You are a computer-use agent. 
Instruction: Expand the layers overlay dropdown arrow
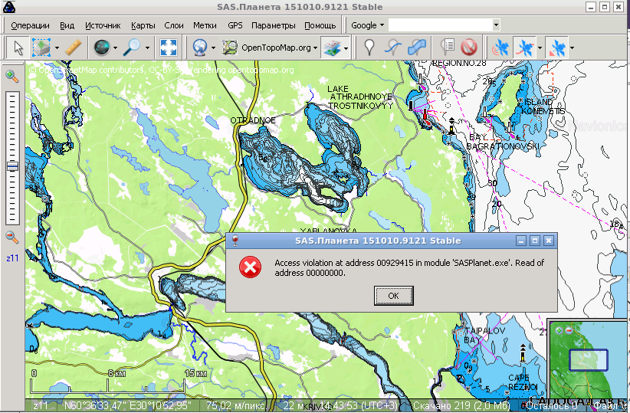pos(348,48)
